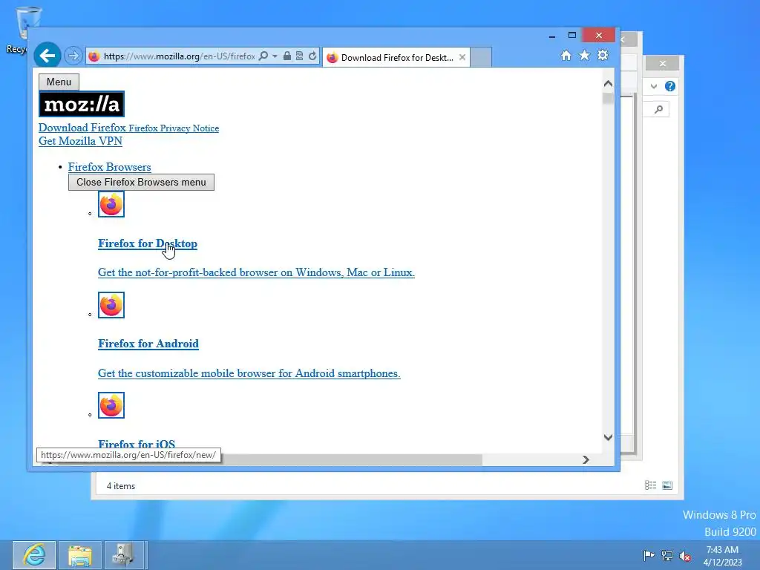The height and width of the screenshot is (570, 760).
Task: Open the Firefox for iOS link
Action: tap(137, 444)
